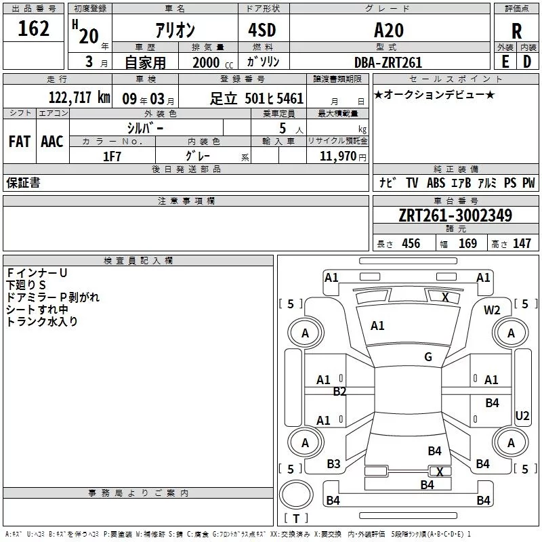Select the fuel type ガソリン
The height and width of the screenshot is (542, 542).
coord(263,62)
